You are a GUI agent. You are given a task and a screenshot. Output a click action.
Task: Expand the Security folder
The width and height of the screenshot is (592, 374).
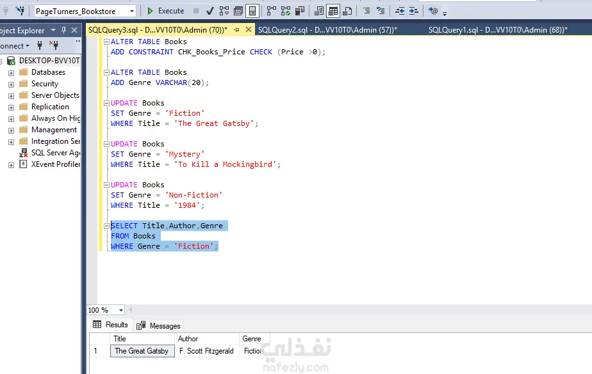pyautogui.click(x=11, y=84)
